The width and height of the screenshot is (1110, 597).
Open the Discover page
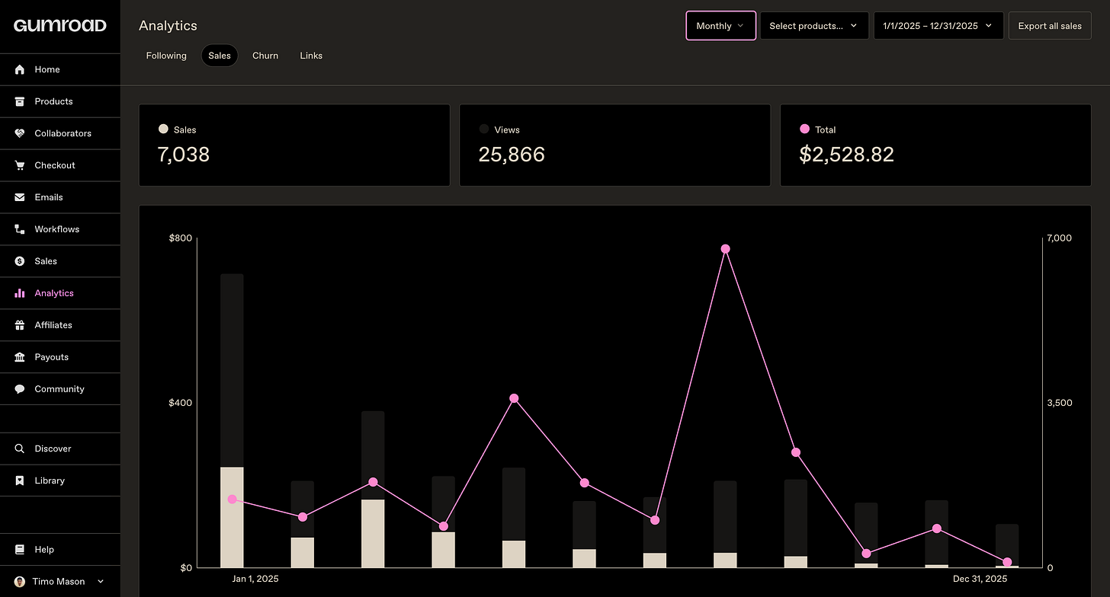60,449
